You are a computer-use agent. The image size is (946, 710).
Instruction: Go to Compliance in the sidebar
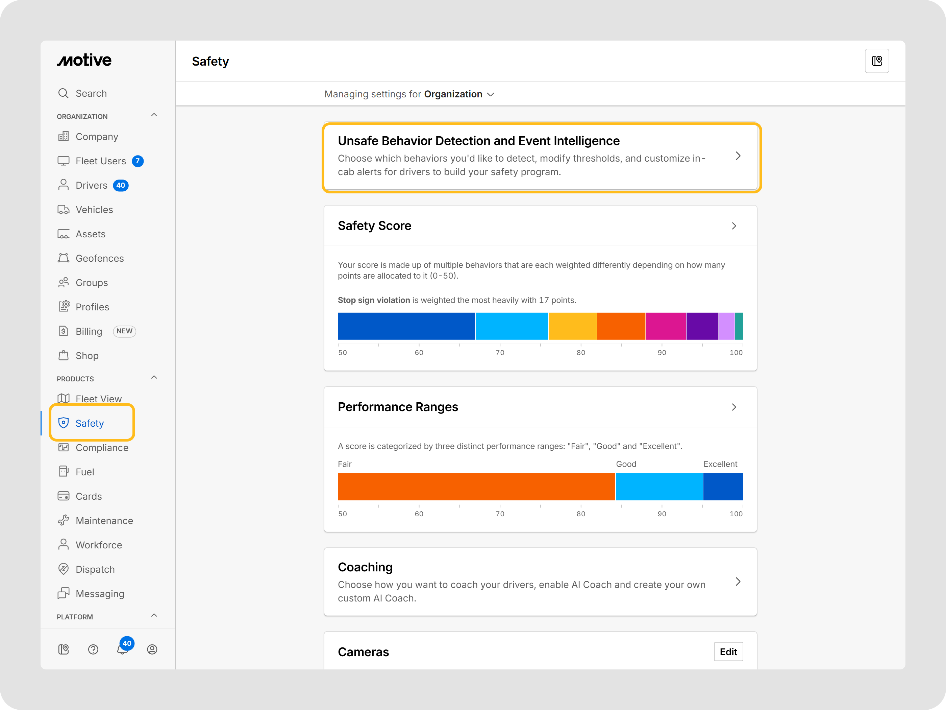101,448
